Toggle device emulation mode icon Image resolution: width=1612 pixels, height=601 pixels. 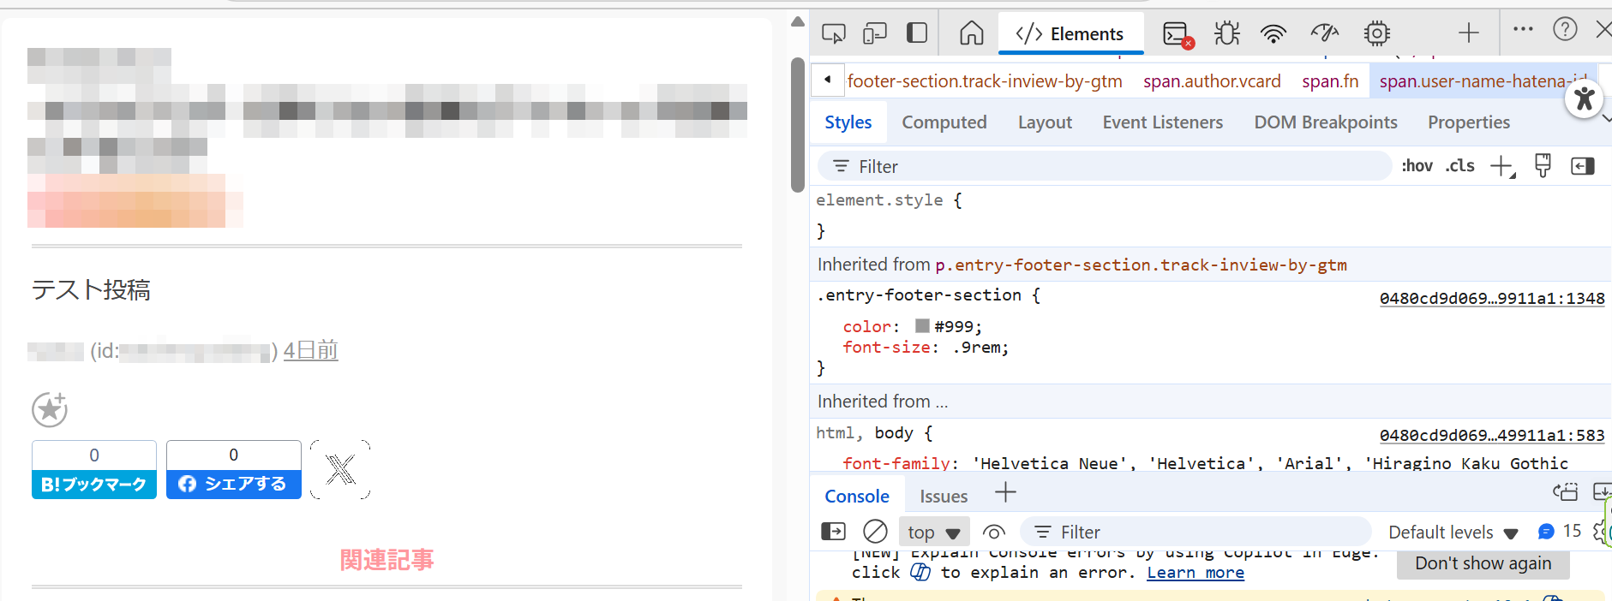[x=874, y=33]
